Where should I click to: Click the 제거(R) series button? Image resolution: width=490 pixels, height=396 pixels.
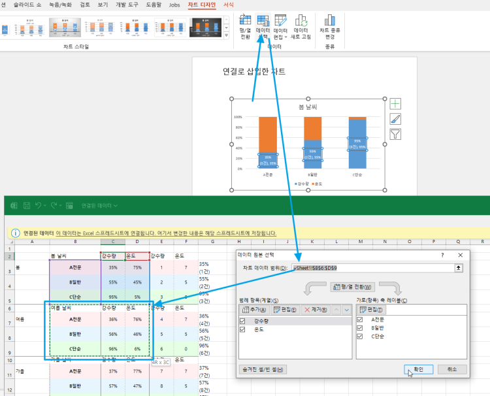tap(316, 310)
